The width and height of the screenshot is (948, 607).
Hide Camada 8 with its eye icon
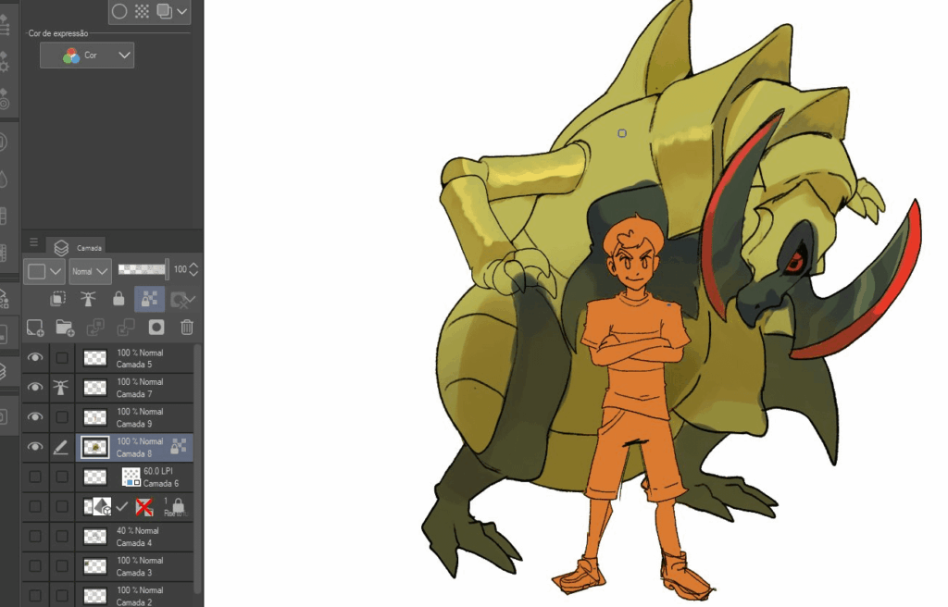click(35, 447)
